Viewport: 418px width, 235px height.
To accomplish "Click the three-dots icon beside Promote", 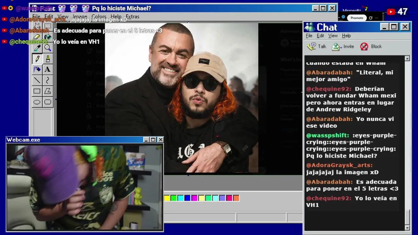I will 377,18.
